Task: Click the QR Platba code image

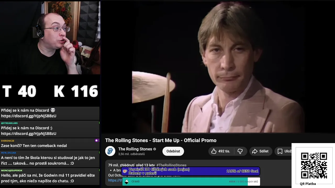Action: (x=314, y=166)
